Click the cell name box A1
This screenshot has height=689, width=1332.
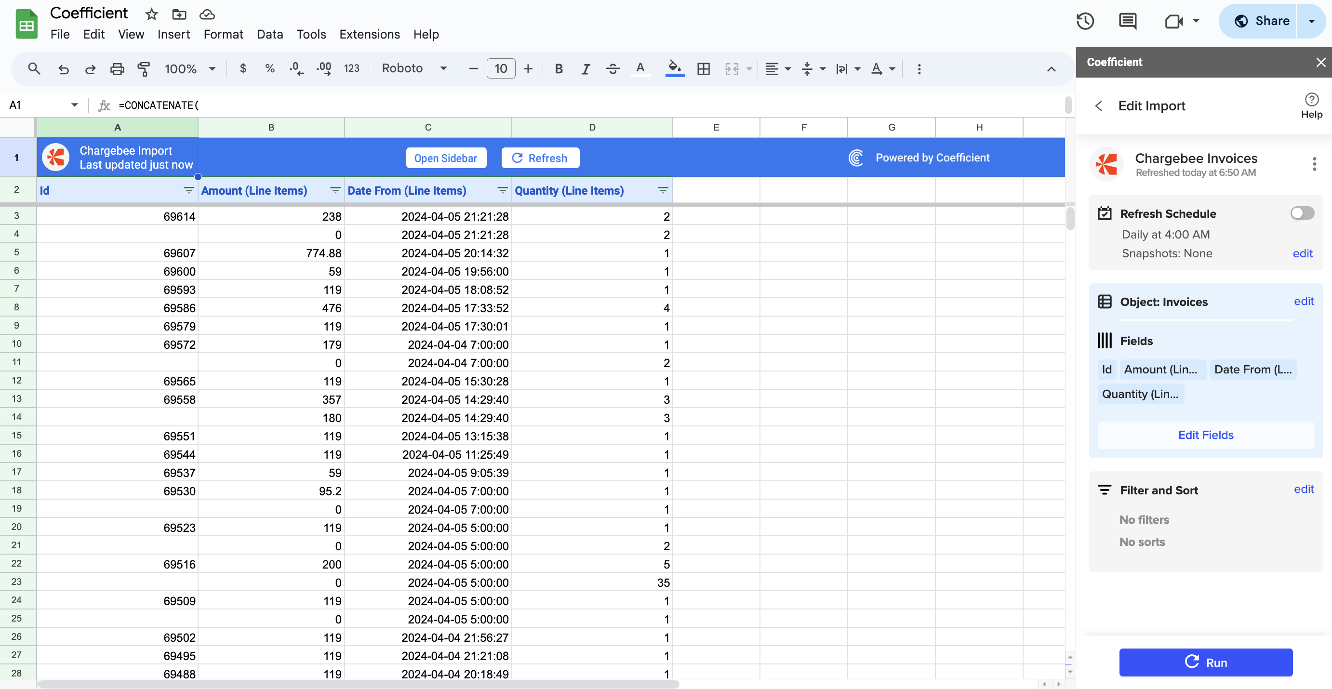[x=43, y=105]
